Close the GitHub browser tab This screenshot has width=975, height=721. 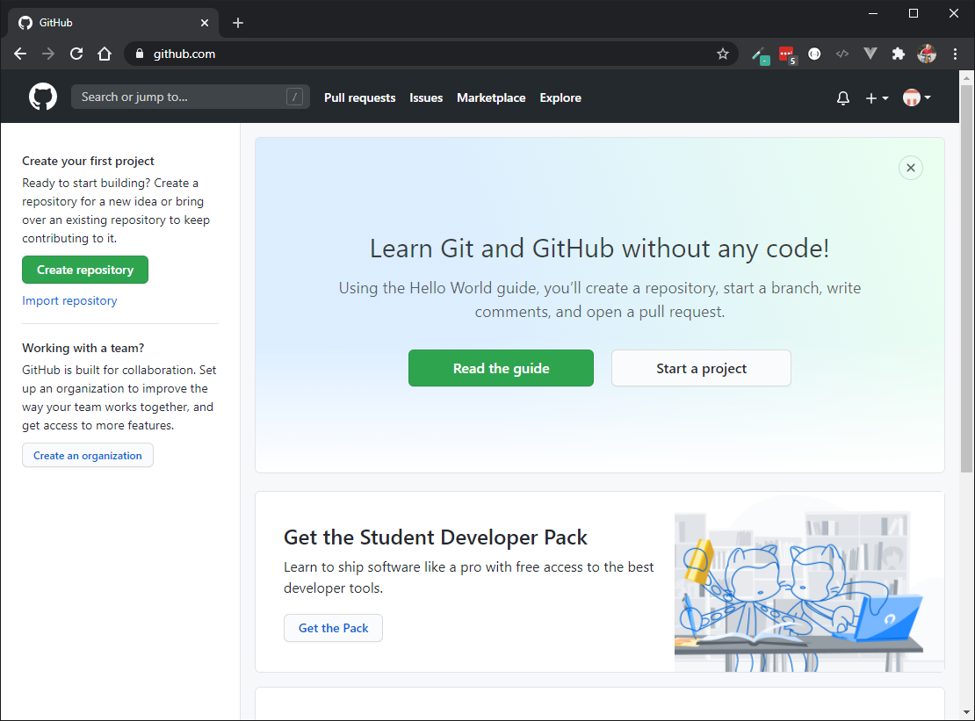[x=205, y=23]
